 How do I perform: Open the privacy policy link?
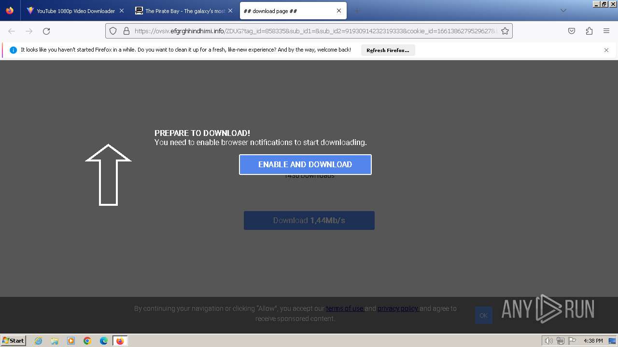[398, 308]
